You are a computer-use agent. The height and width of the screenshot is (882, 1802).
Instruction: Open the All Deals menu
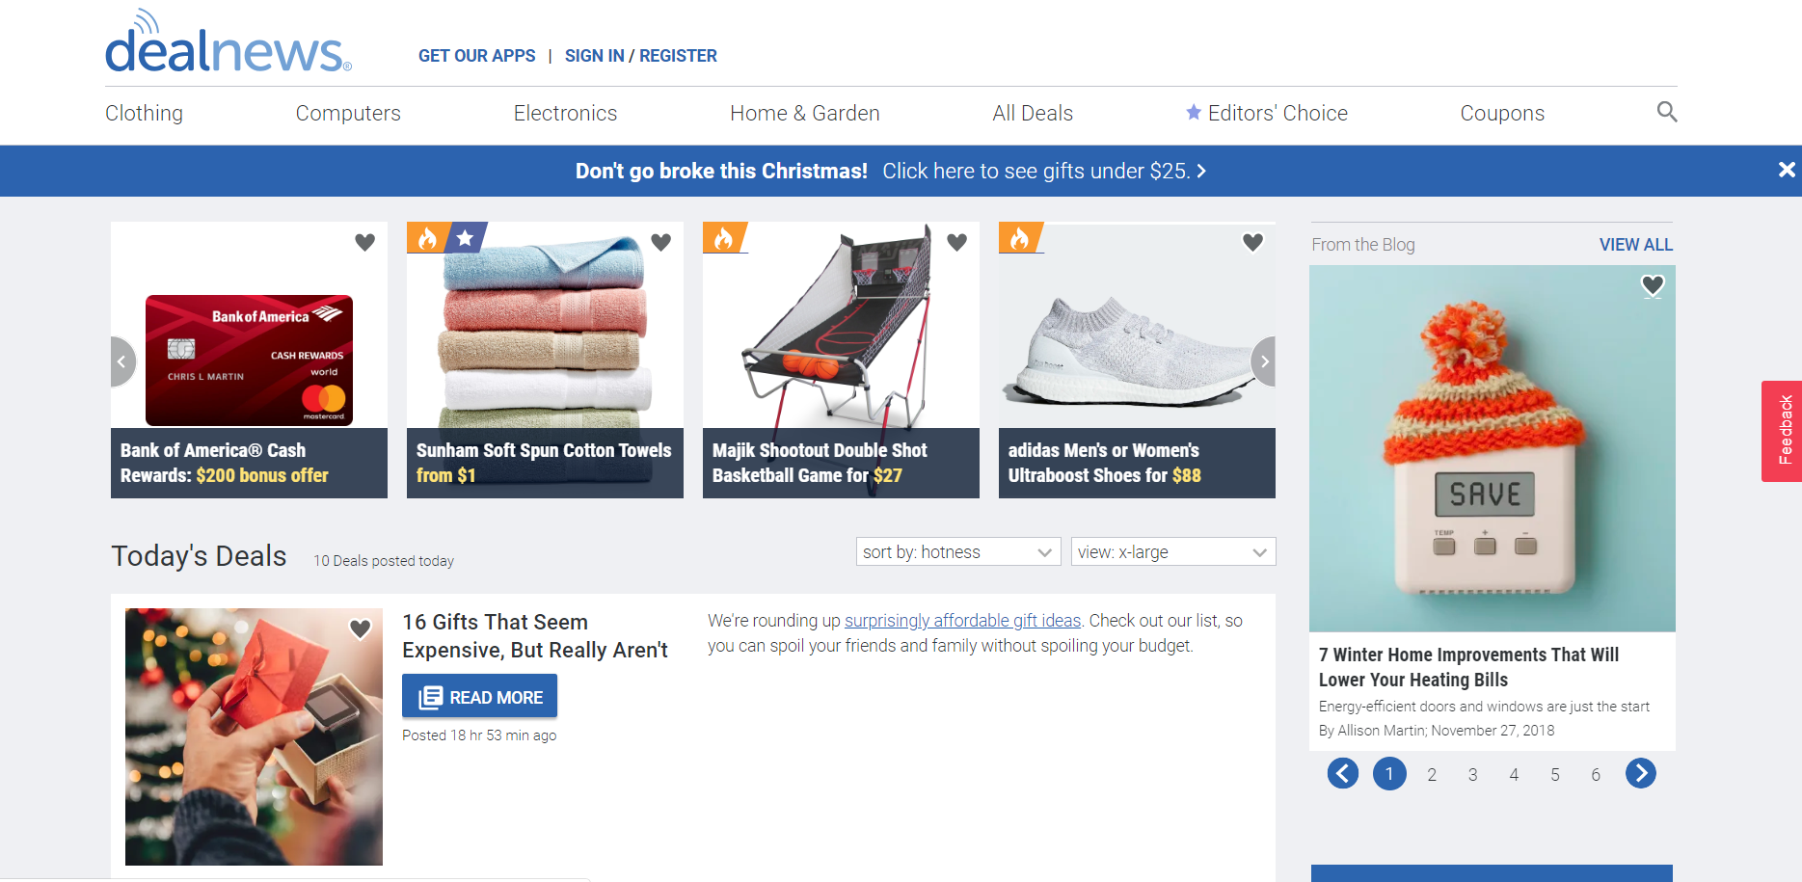click(1033, 113)
